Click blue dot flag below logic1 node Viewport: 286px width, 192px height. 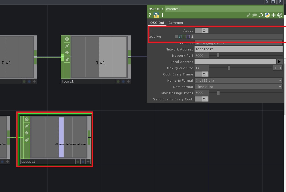pos(123,81)
